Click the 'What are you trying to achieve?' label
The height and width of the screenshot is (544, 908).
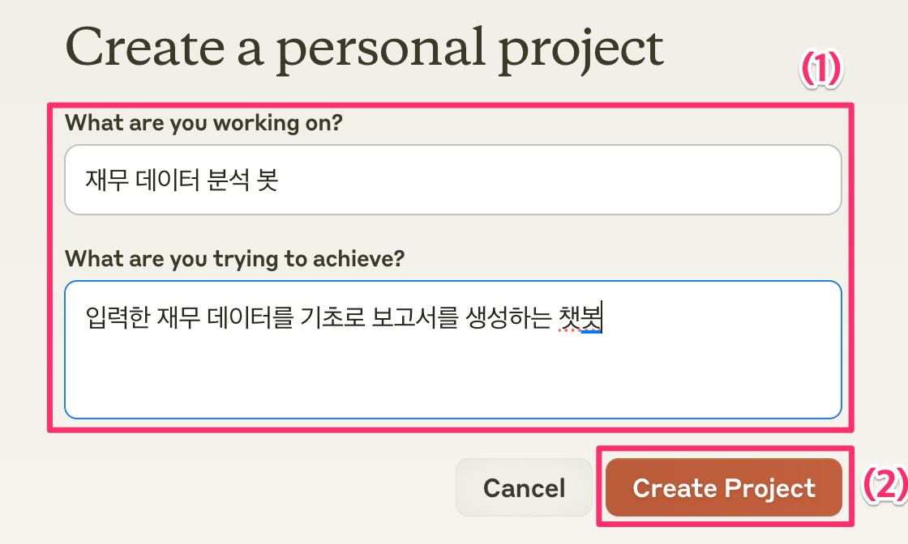[x=234, y=259]
